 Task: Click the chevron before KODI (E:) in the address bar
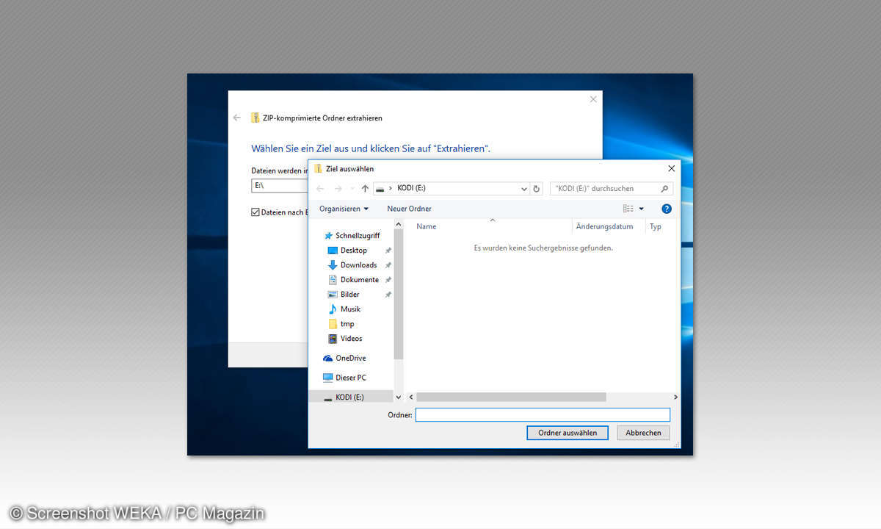coord(391,189)
